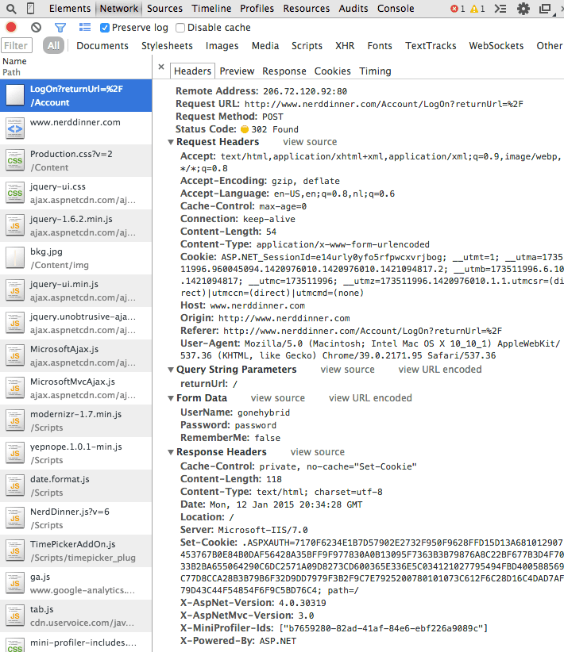This screenshot has height=652, width=564.
Task: Click icon of LogOn?returnUrl=%2F request
Action: point(15,96)
